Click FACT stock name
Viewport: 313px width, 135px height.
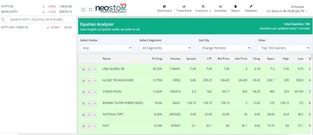click(x=106, y=126)
